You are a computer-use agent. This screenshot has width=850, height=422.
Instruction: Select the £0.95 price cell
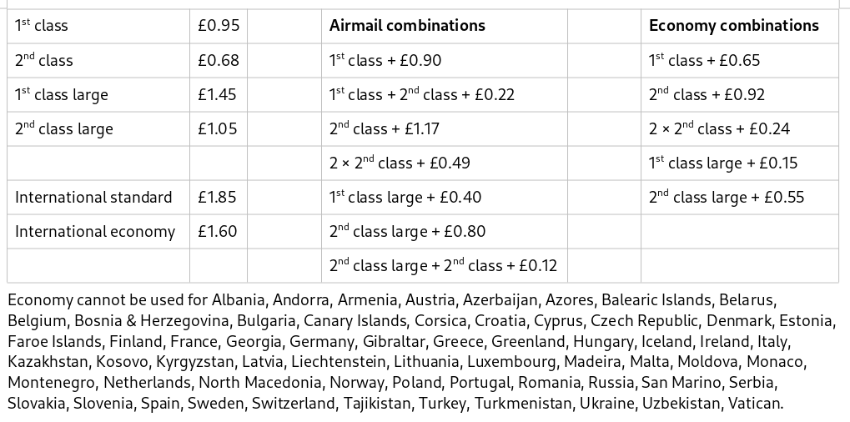[219, 26]
